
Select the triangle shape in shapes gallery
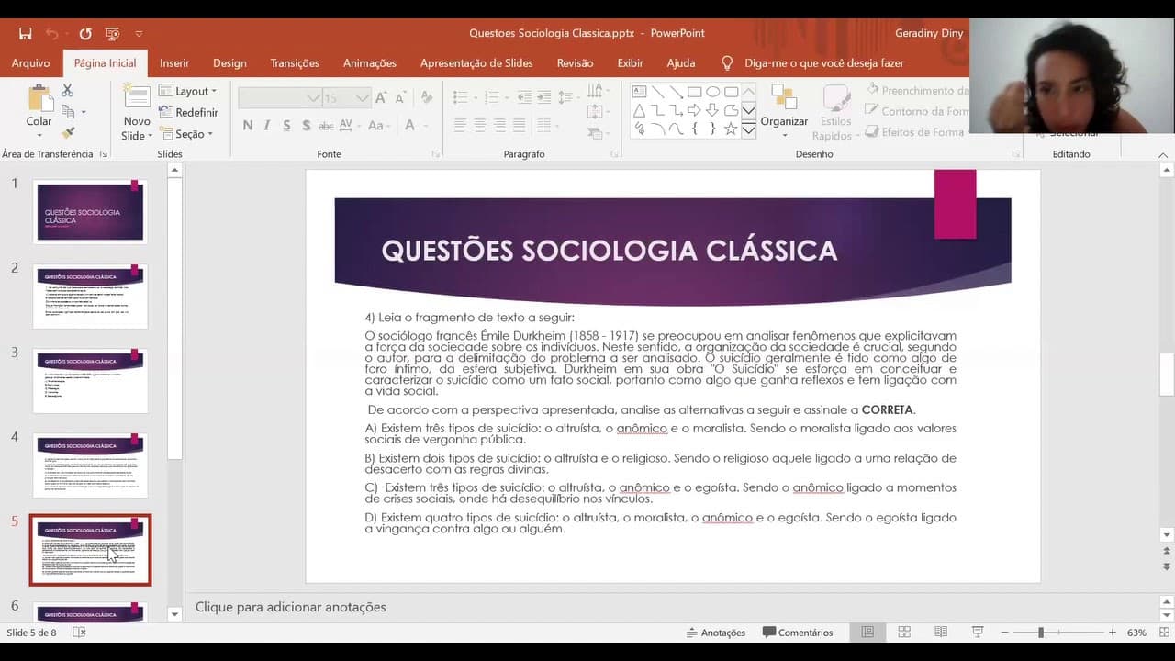click(639, 110)
